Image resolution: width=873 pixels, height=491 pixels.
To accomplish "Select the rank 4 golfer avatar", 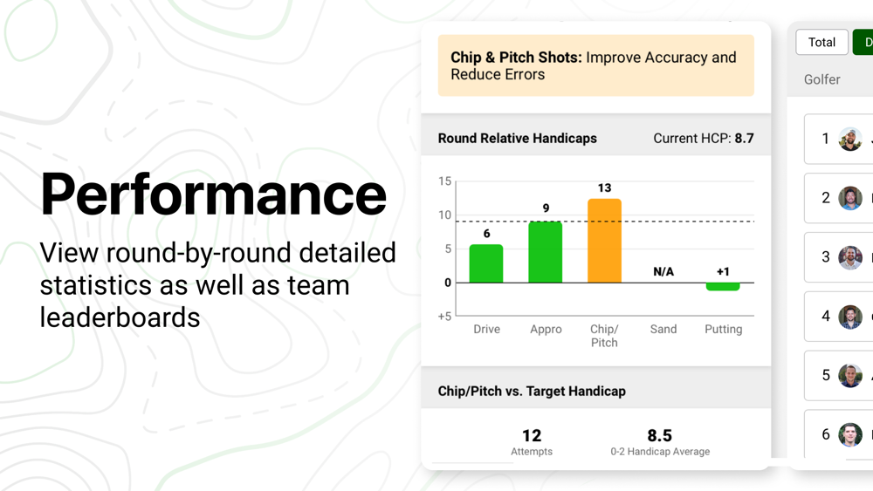I will tap(850, 317).
